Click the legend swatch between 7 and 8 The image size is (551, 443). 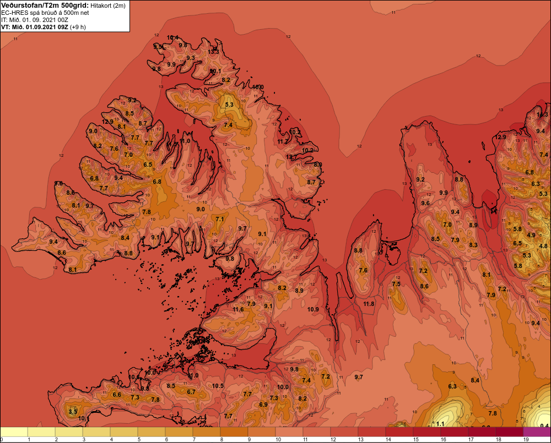(x=207, y=432)
